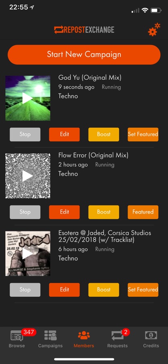168x364 pixels.
Task: Edit the Esotera @ Jaded campaign
Action: click(x=64, y=290)
